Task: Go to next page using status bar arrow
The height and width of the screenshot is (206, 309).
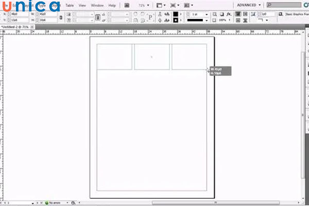Action: coord(37,203)
